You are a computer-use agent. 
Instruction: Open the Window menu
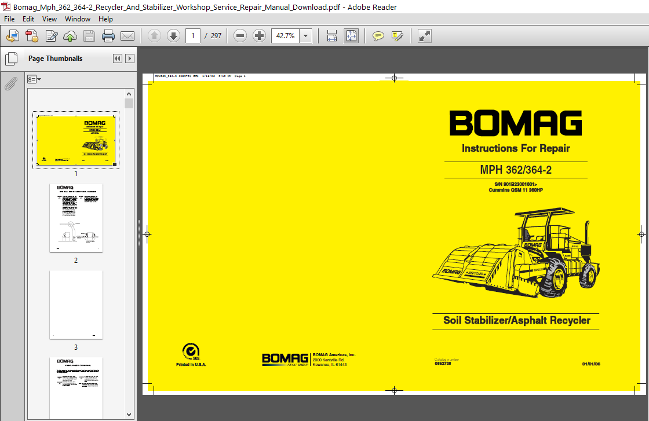tap(78, 19)
